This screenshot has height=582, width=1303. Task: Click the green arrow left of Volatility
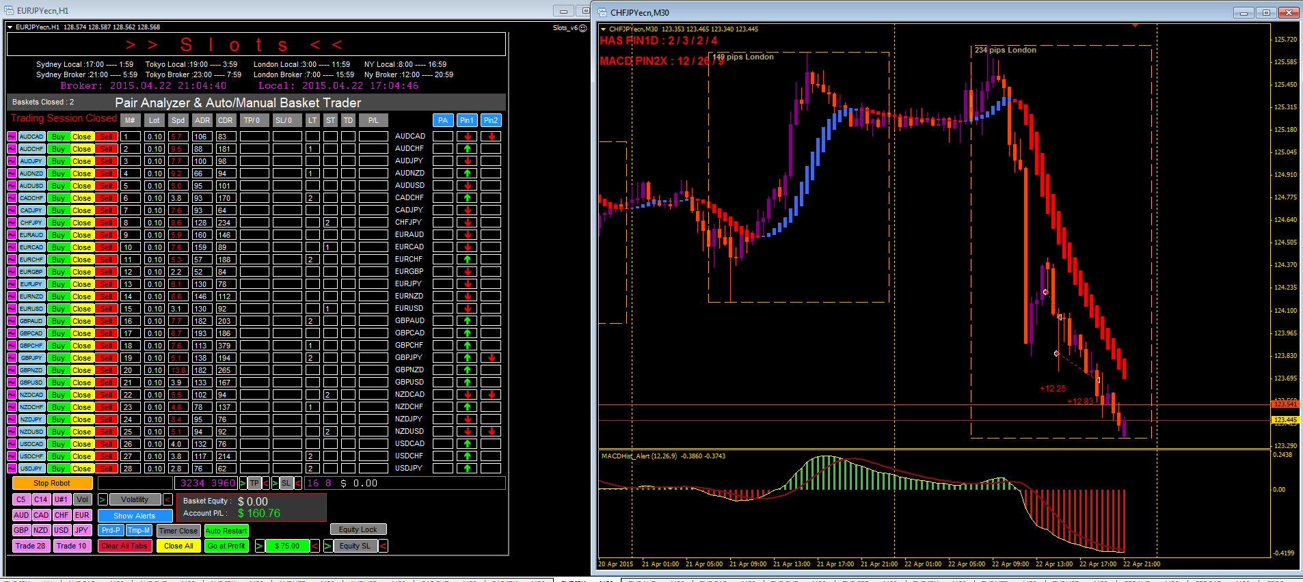(x=103, y=500)
